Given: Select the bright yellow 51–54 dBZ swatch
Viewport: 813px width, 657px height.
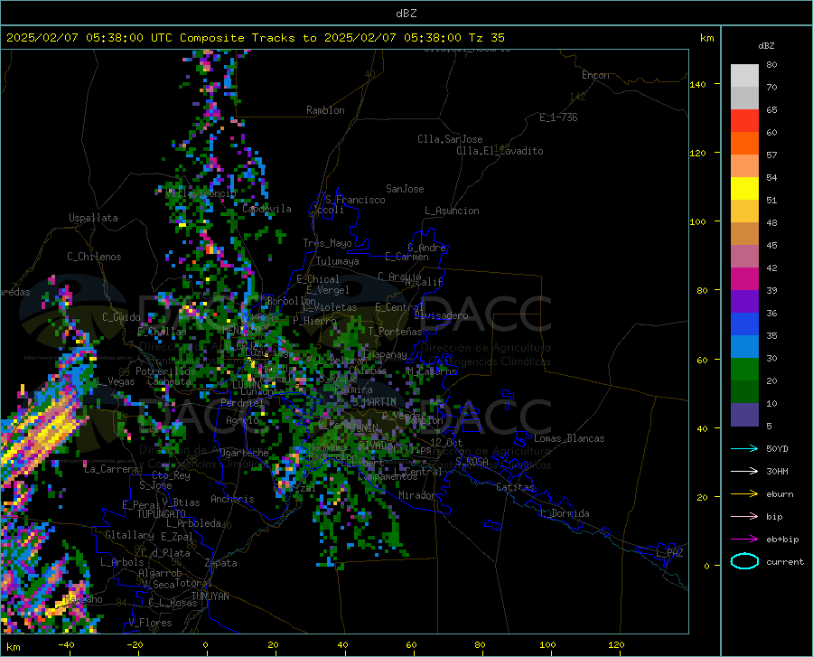Looking at the screenshot, I should coord(744,189).
